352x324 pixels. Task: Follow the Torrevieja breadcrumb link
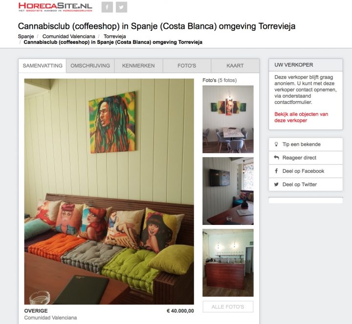[x=115, y=36]
